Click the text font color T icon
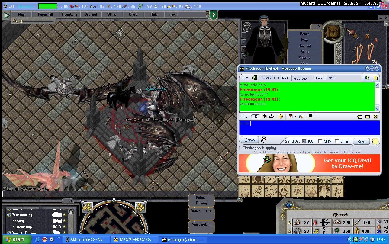 [291, 117]
